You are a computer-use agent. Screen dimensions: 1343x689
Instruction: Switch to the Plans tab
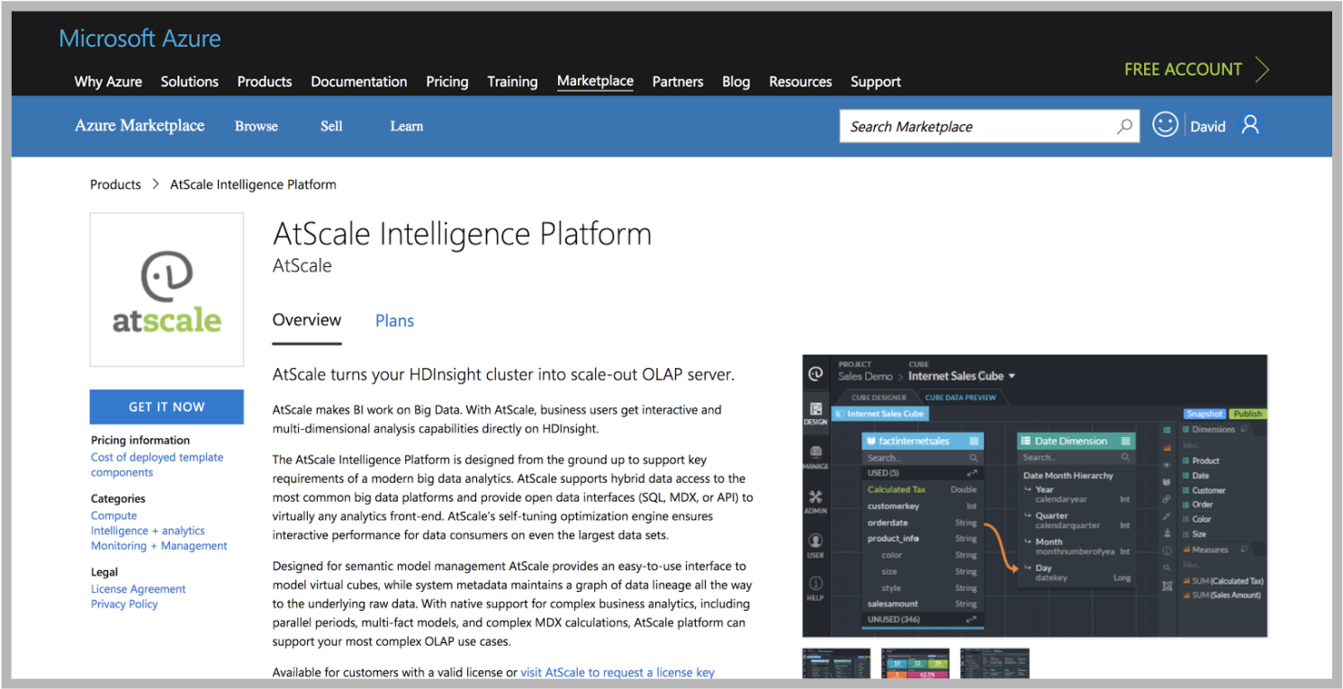pyautogui.click(x=394, y=320)
